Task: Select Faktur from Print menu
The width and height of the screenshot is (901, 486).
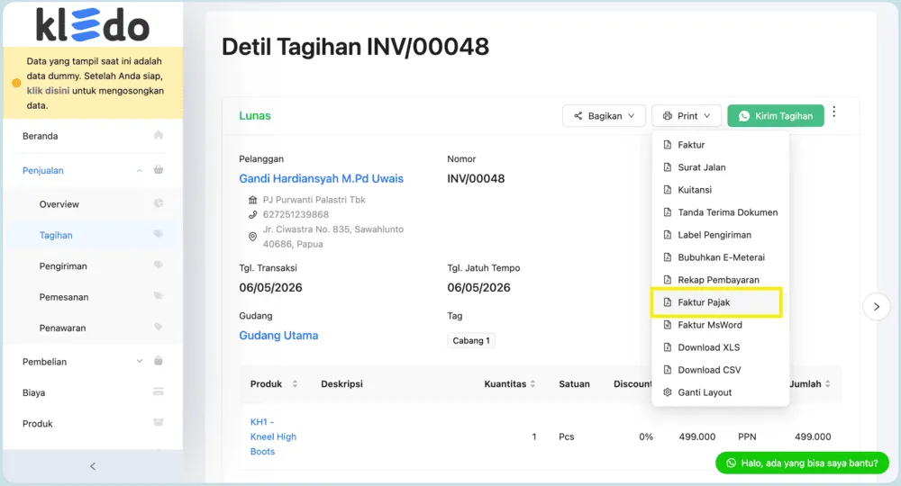Action: coord(719,145)
